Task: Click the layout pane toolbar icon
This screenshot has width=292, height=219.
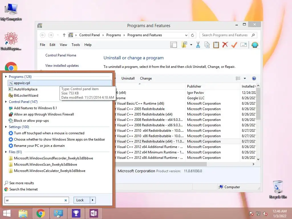Action: point(174,45)
